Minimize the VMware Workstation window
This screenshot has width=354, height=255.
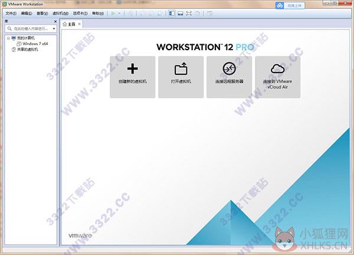[327, 3]
